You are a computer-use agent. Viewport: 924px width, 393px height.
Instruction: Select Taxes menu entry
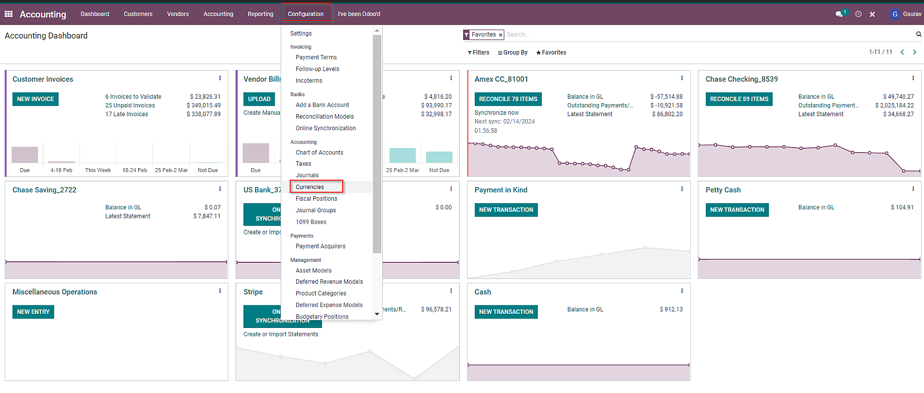click(303, 164)
